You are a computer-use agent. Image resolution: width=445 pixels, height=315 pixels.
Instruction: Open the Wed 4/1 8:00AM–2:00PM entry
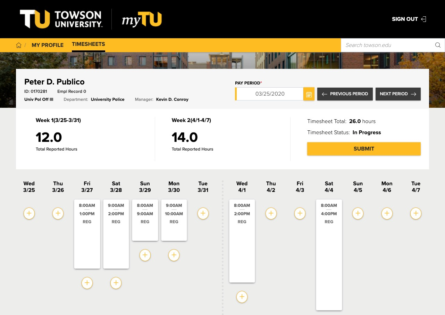tap(242, 241)
